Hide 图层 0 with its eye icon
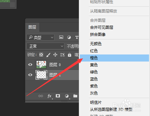The width and height of the screenshot is (150, 116). pyautogui.click(x=30, y=64)
